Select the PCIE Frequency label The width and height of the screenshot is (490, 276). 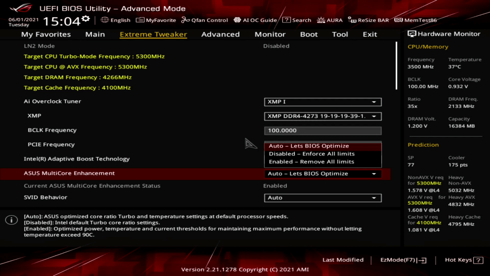[51, 144]
